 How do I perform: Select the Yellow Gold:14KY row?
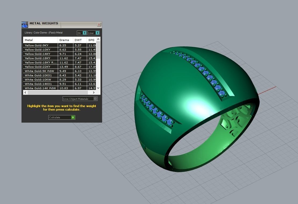click(x=59, y=54)
